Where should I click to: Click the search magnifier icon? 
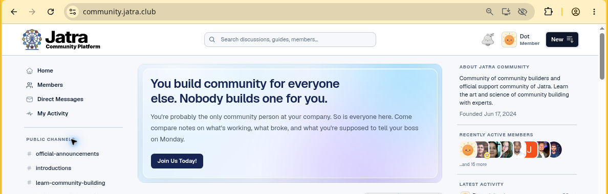point(212,39)
